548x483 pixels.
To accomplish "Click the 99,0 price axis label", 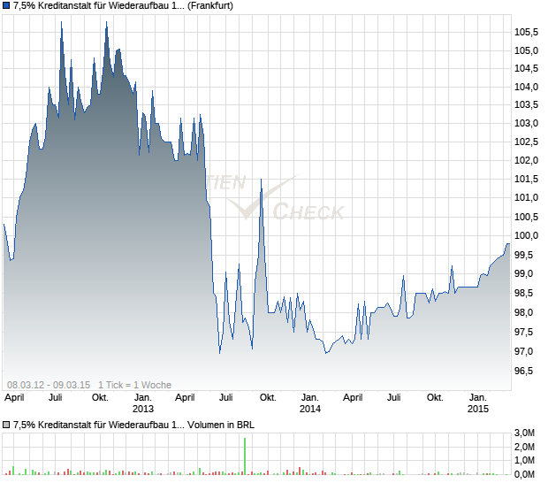I will click(x=524, y=274).
